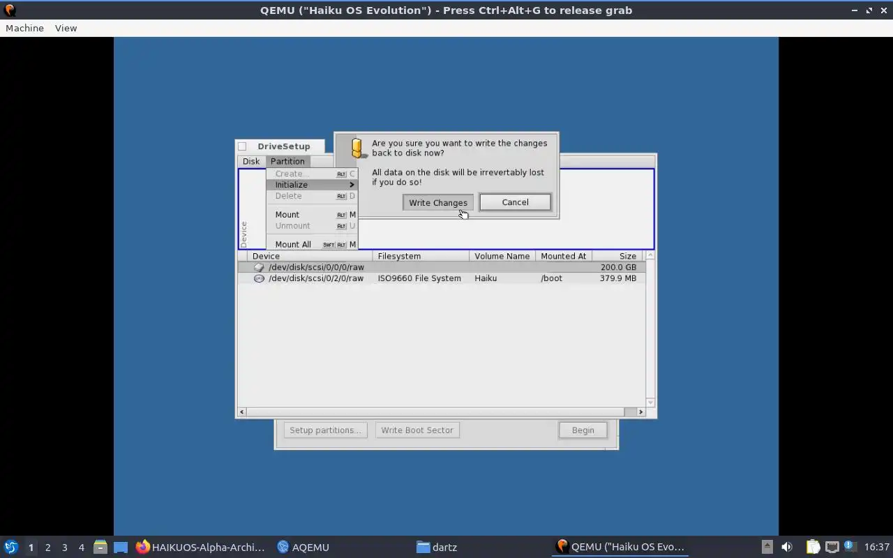The width and height of the screenshot is (893, 558).
Task: Click the QEMU window title bar icon
Action: 9,10
